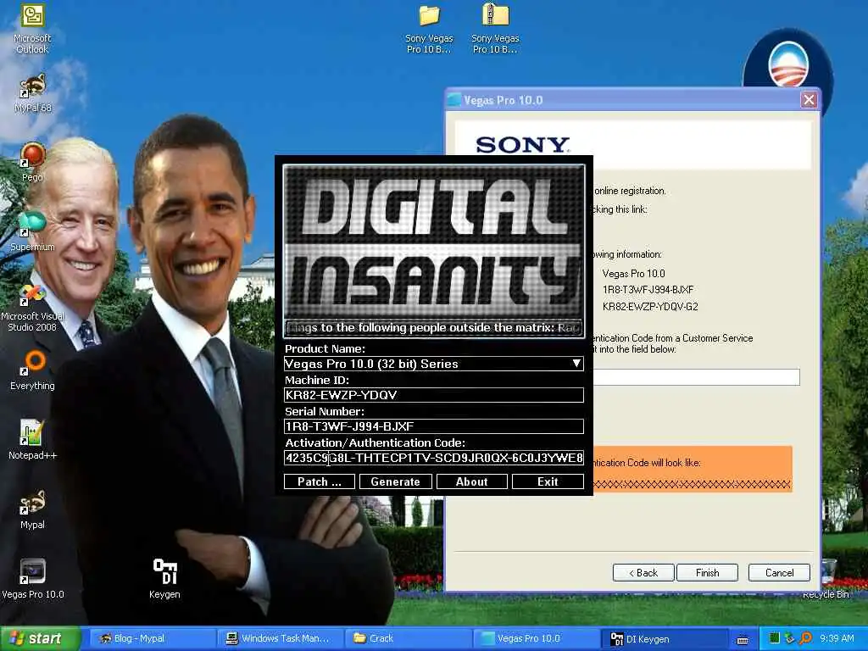
Task: Click serial 1R8-T3WF-J994-BJXF text in Vegas wizard
Action: 648,290
